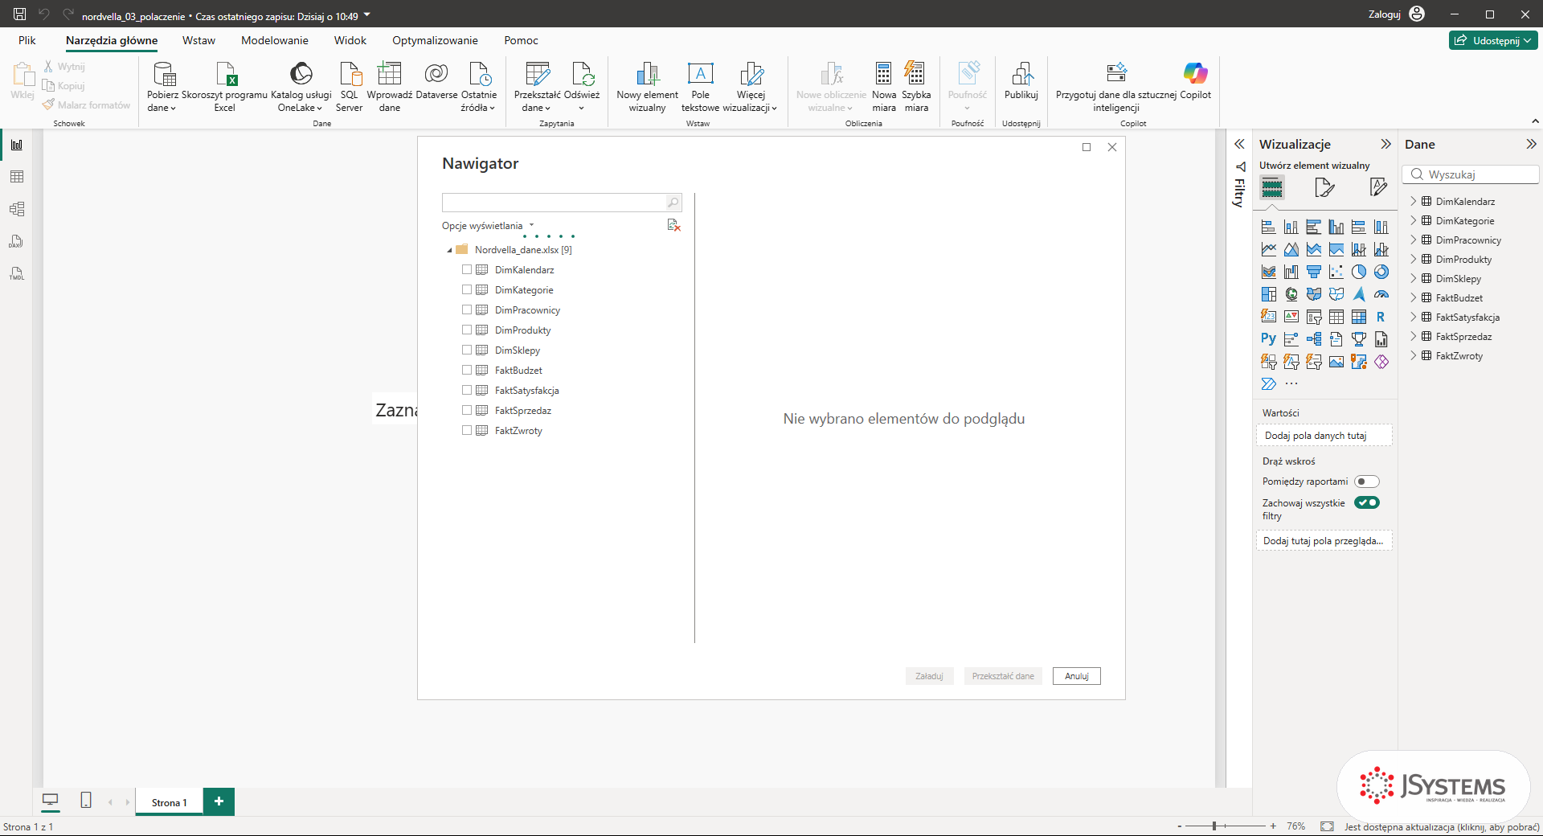Collapse the Wizualizacje pane

coord(1385,144)
